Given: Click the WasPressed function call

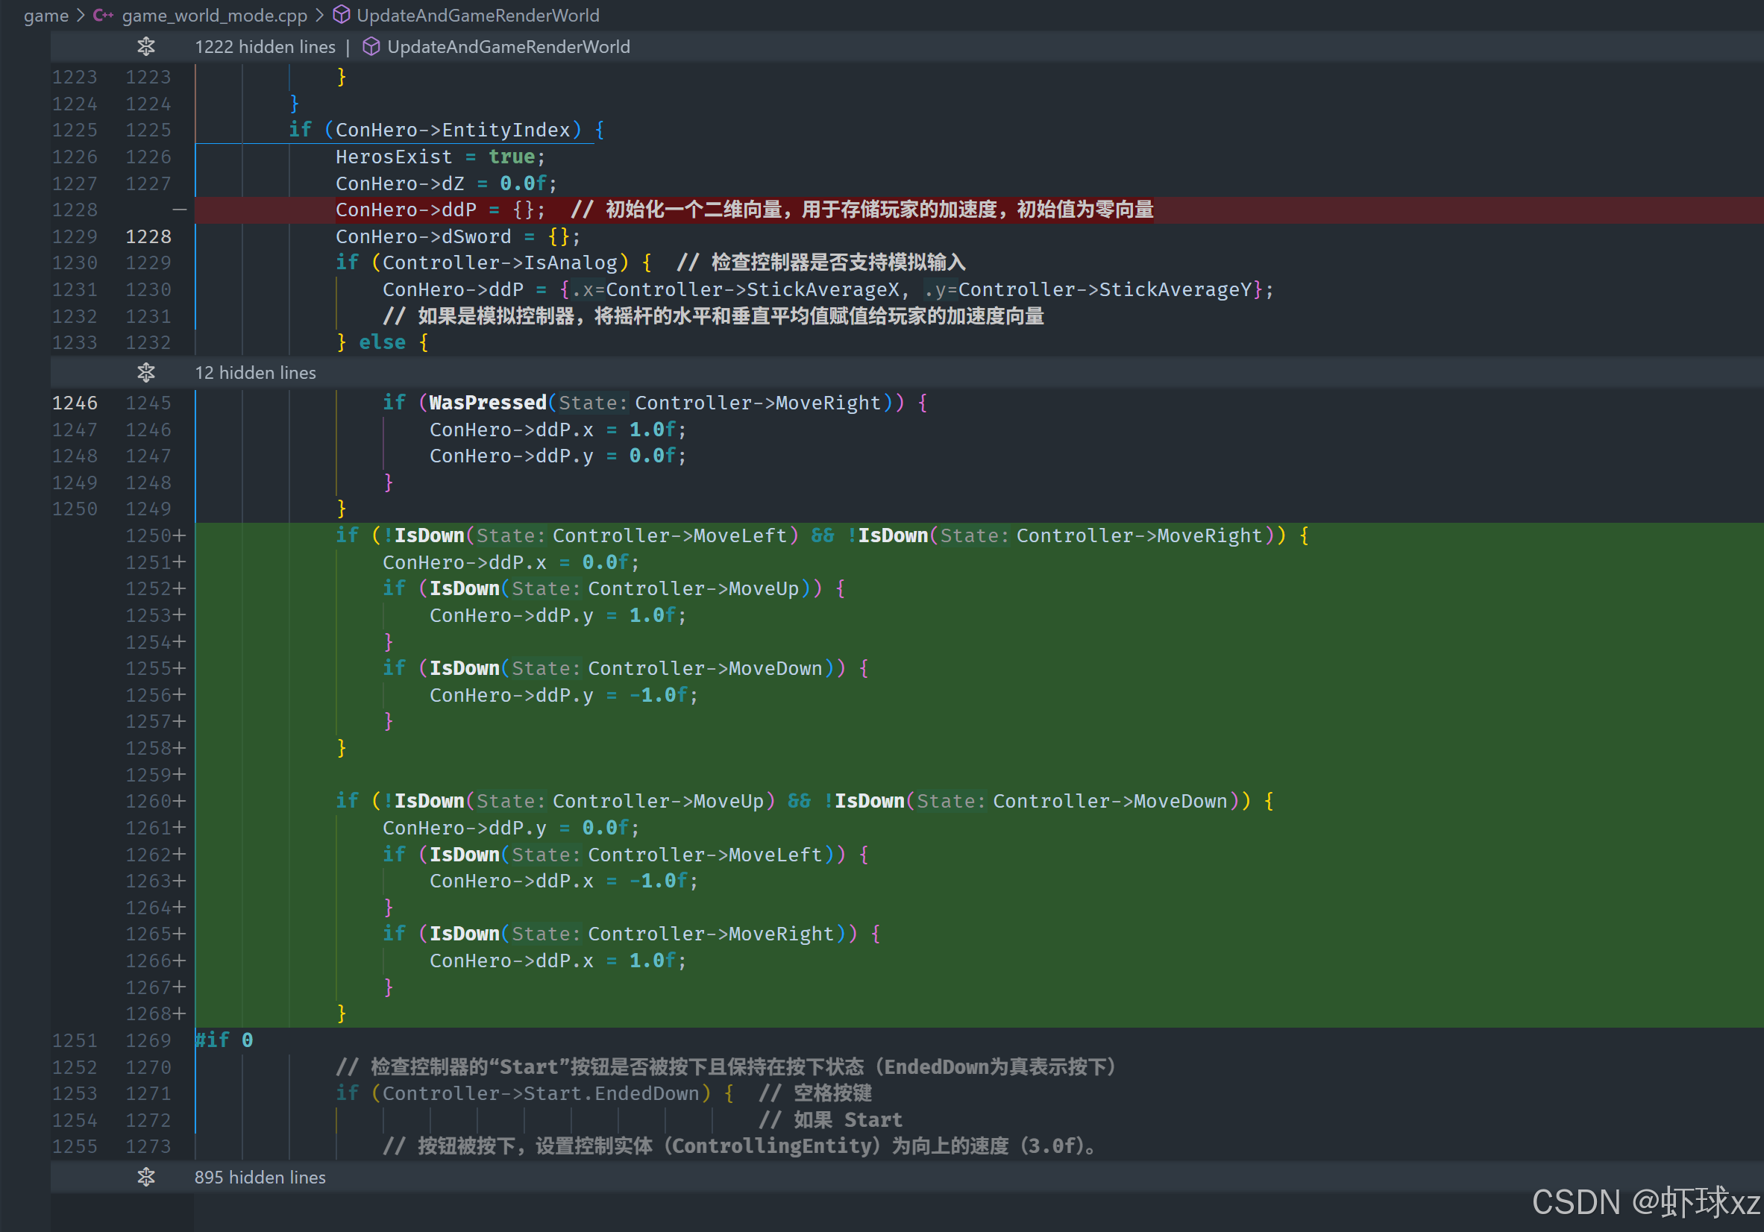Looking at the screenshot, I should point(487,403).
